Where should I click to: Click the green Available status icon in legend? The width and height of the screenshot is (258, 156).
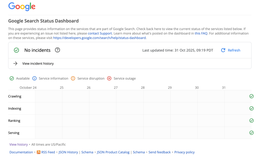[12, 78]
